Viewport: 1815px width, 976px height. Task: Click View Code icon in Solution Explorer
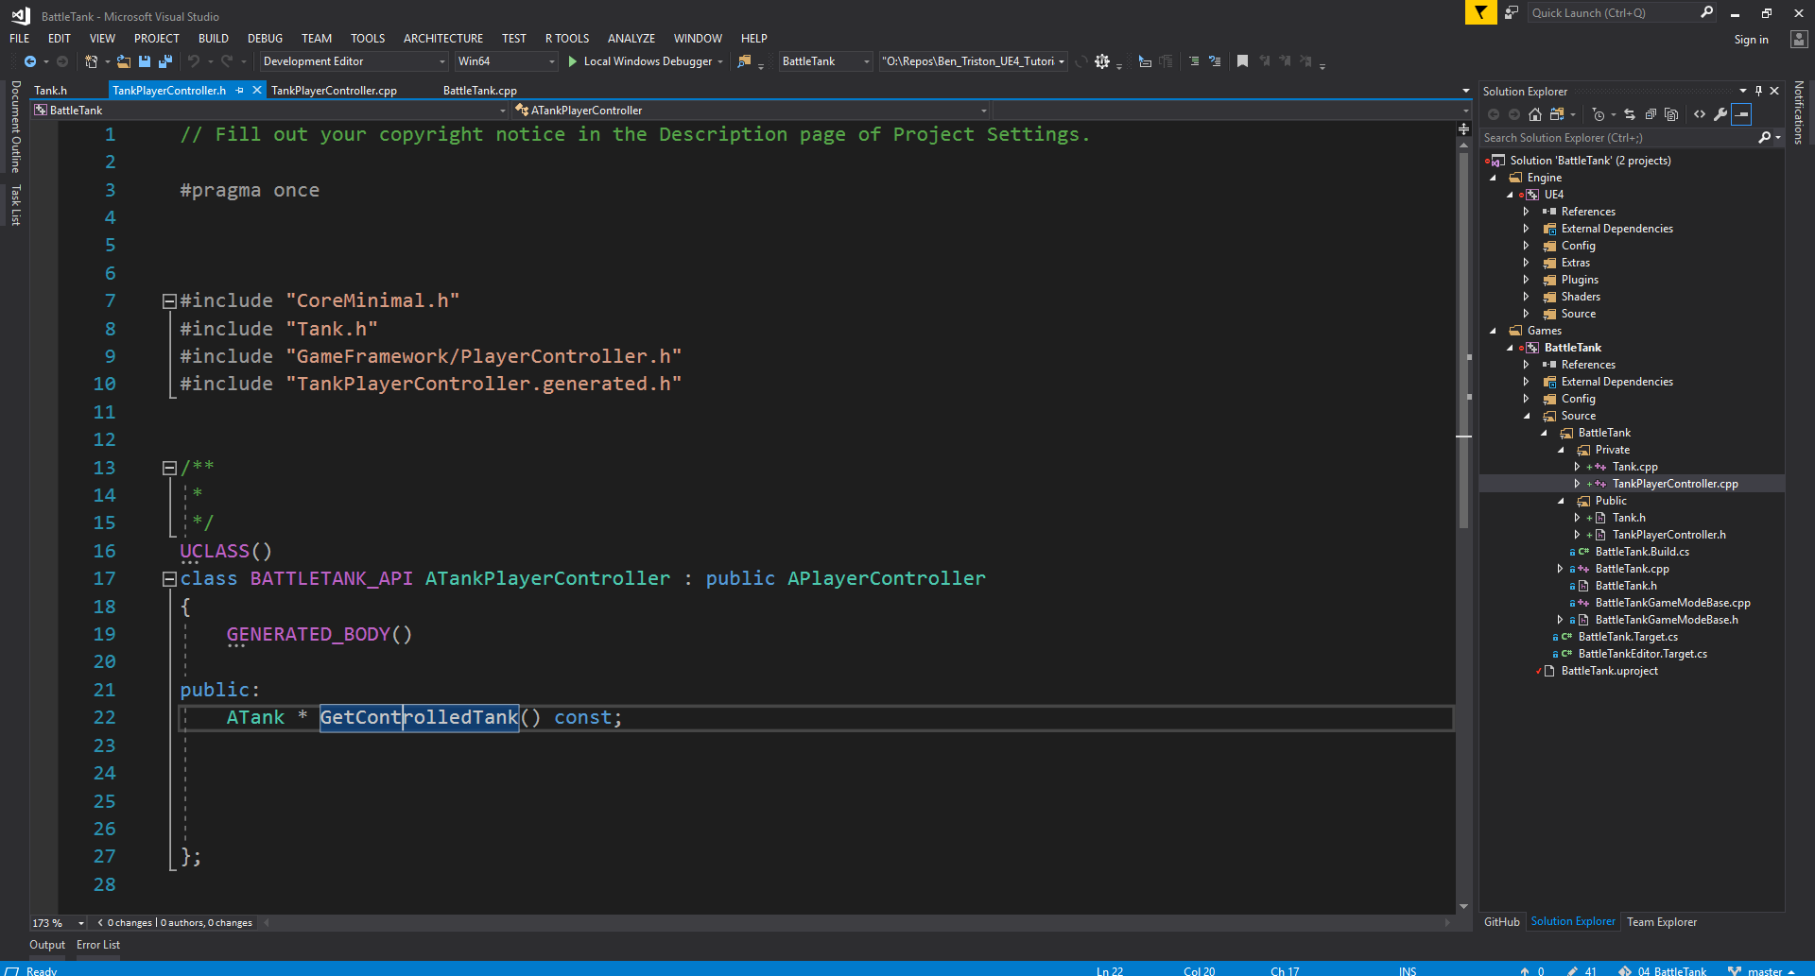[x=1700, y=114]
